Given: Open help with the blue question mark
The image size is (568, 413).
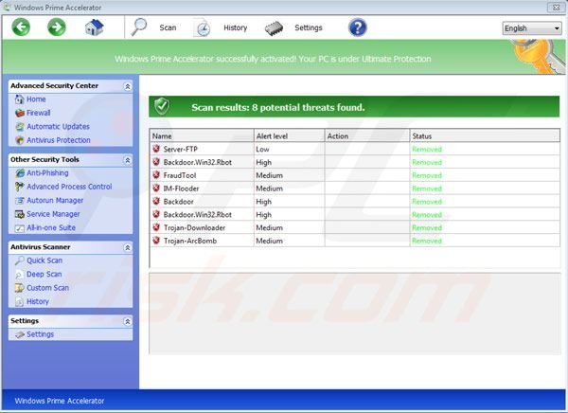Looking at the screenshot, I should click(x=358, y=27).
